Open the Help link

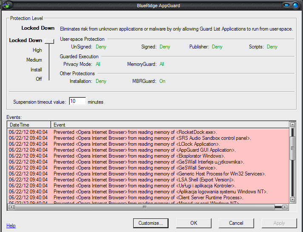point(11,226)
